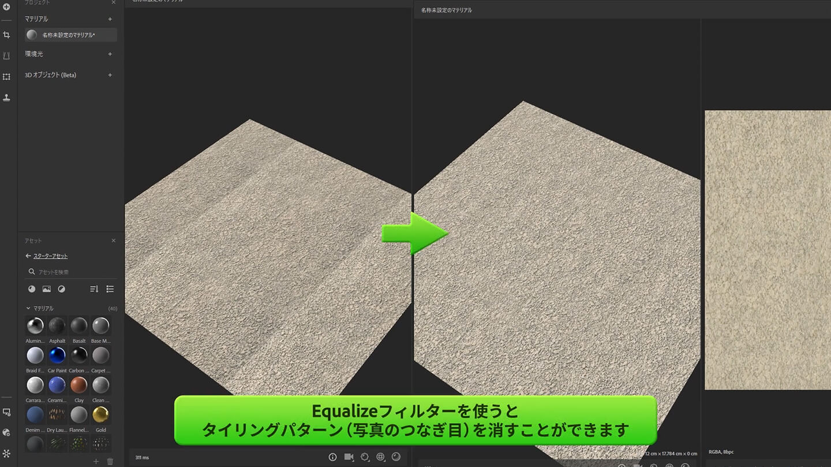This screenshot has width=831, height=467.
Task: Select the Basalt material thumbnail
Action: click(79, 326)
